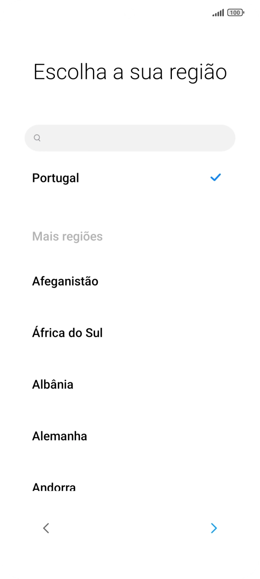Choose Afeganistão from the region list
Viewport: 260px width, 579px height.
coord(65,281)
